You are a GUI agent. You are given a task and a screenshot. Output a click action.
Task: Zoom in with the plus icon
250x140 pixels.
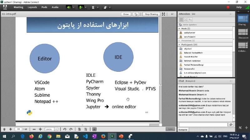click(x=40, y=129)
